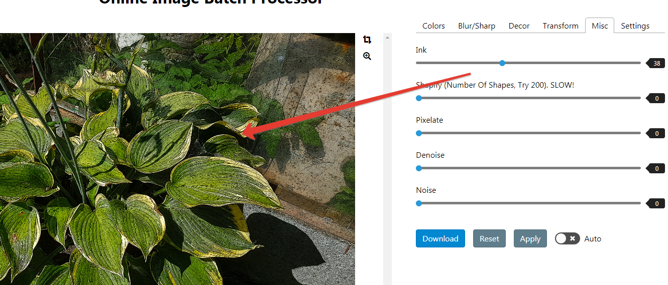The image size is (668, 285).
Task: Open the Settings tab
Action: pos(635,26)
